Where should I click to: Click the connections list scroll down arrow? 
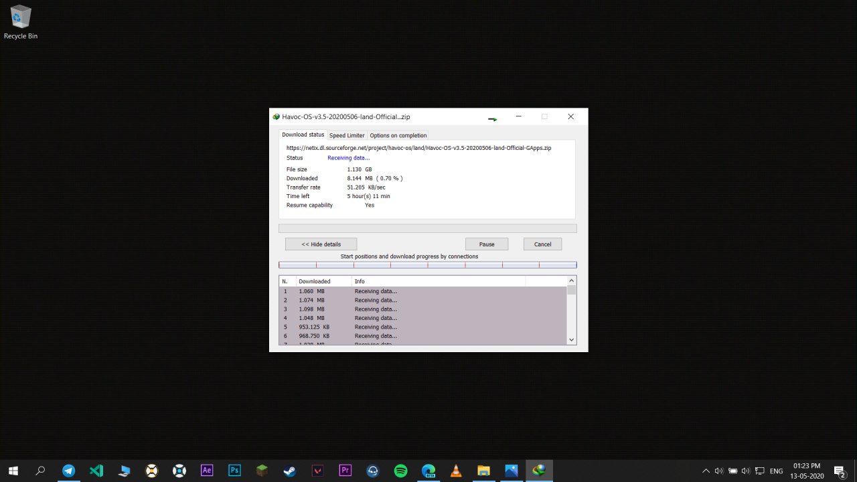coord(571,340)
